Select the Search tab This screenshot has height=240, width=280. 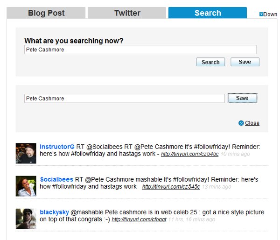coord(208,13)
